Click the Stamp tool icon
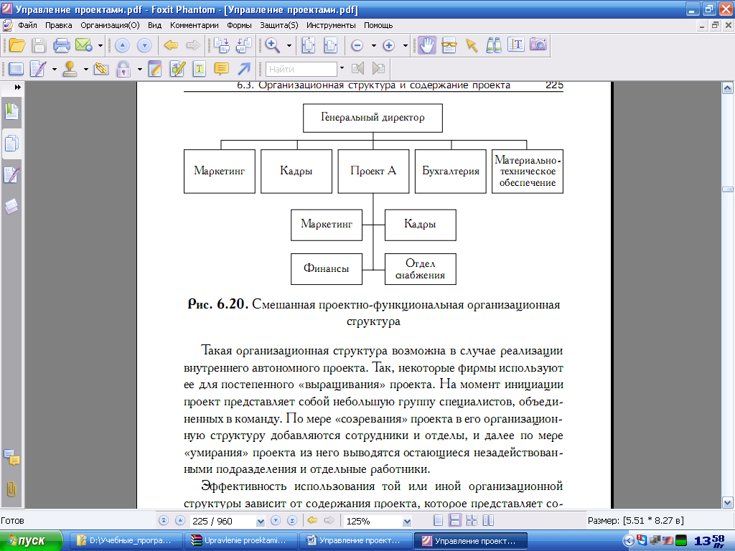 70,69
